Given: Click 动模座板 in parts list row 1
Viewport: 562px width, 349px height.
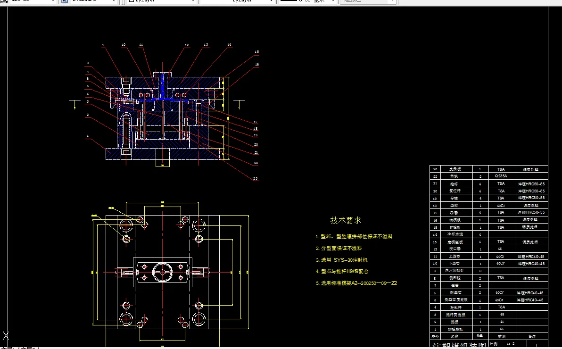Looking at the screenshot, I should (455, 329).
